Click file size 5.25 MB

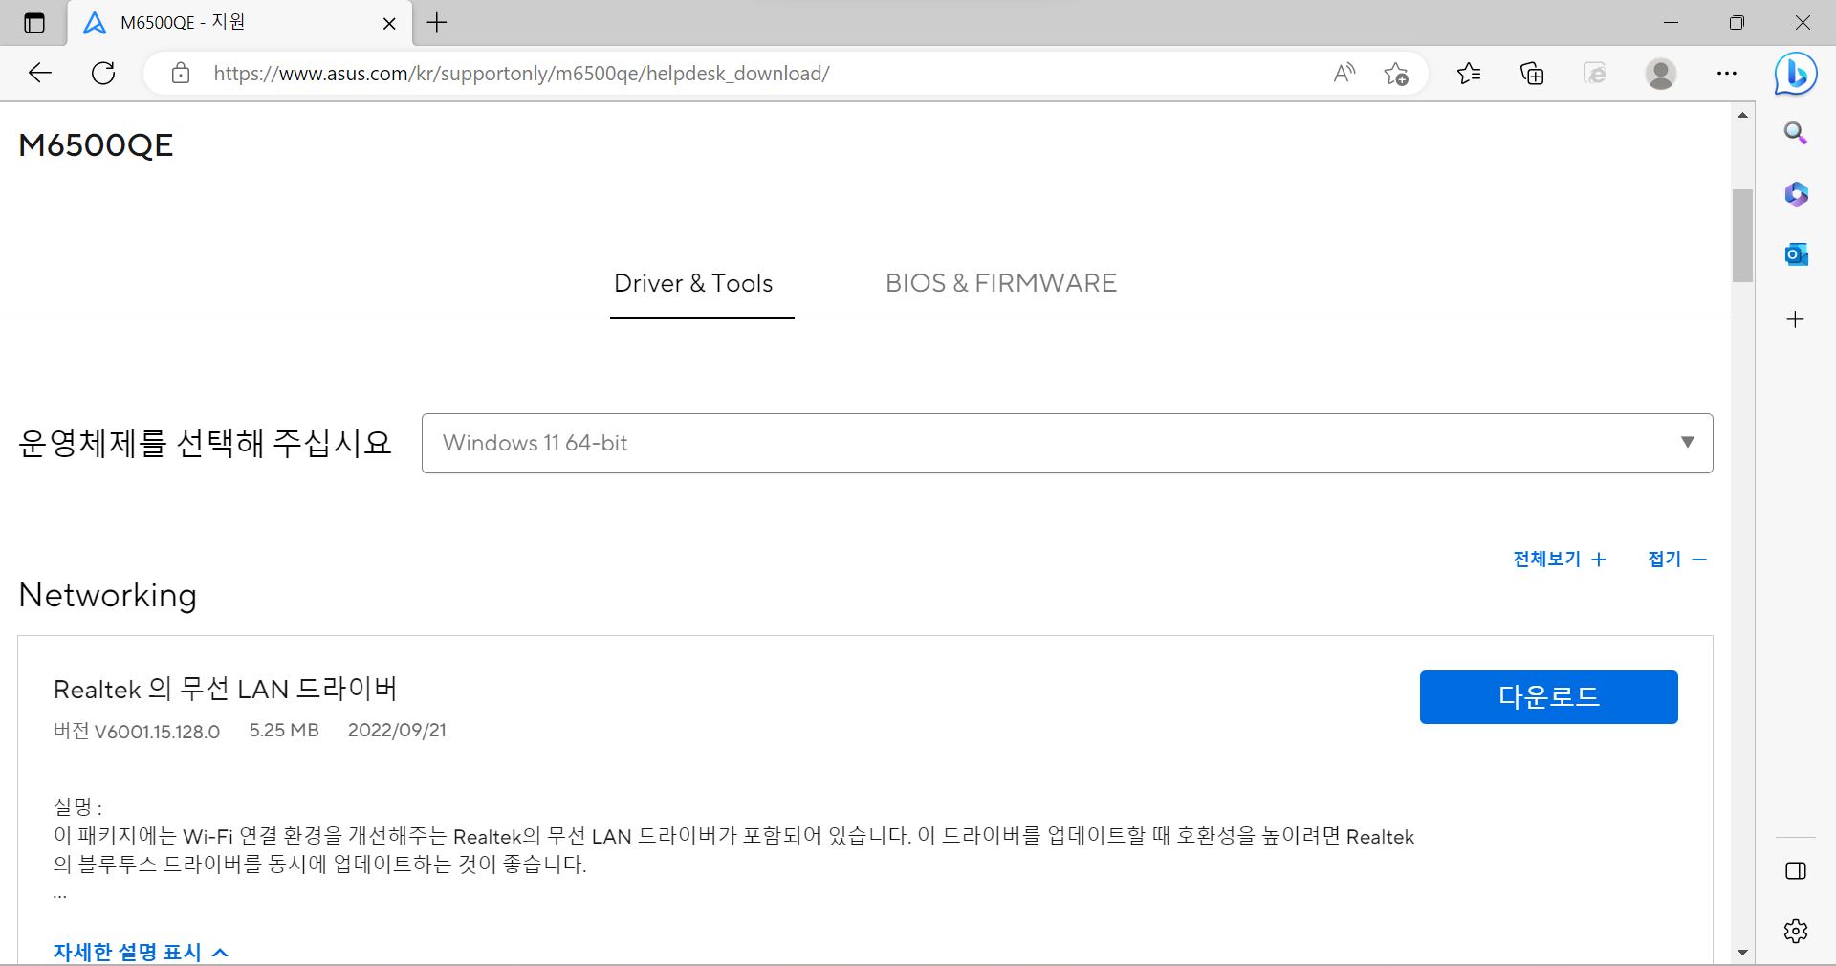point(284,730)
